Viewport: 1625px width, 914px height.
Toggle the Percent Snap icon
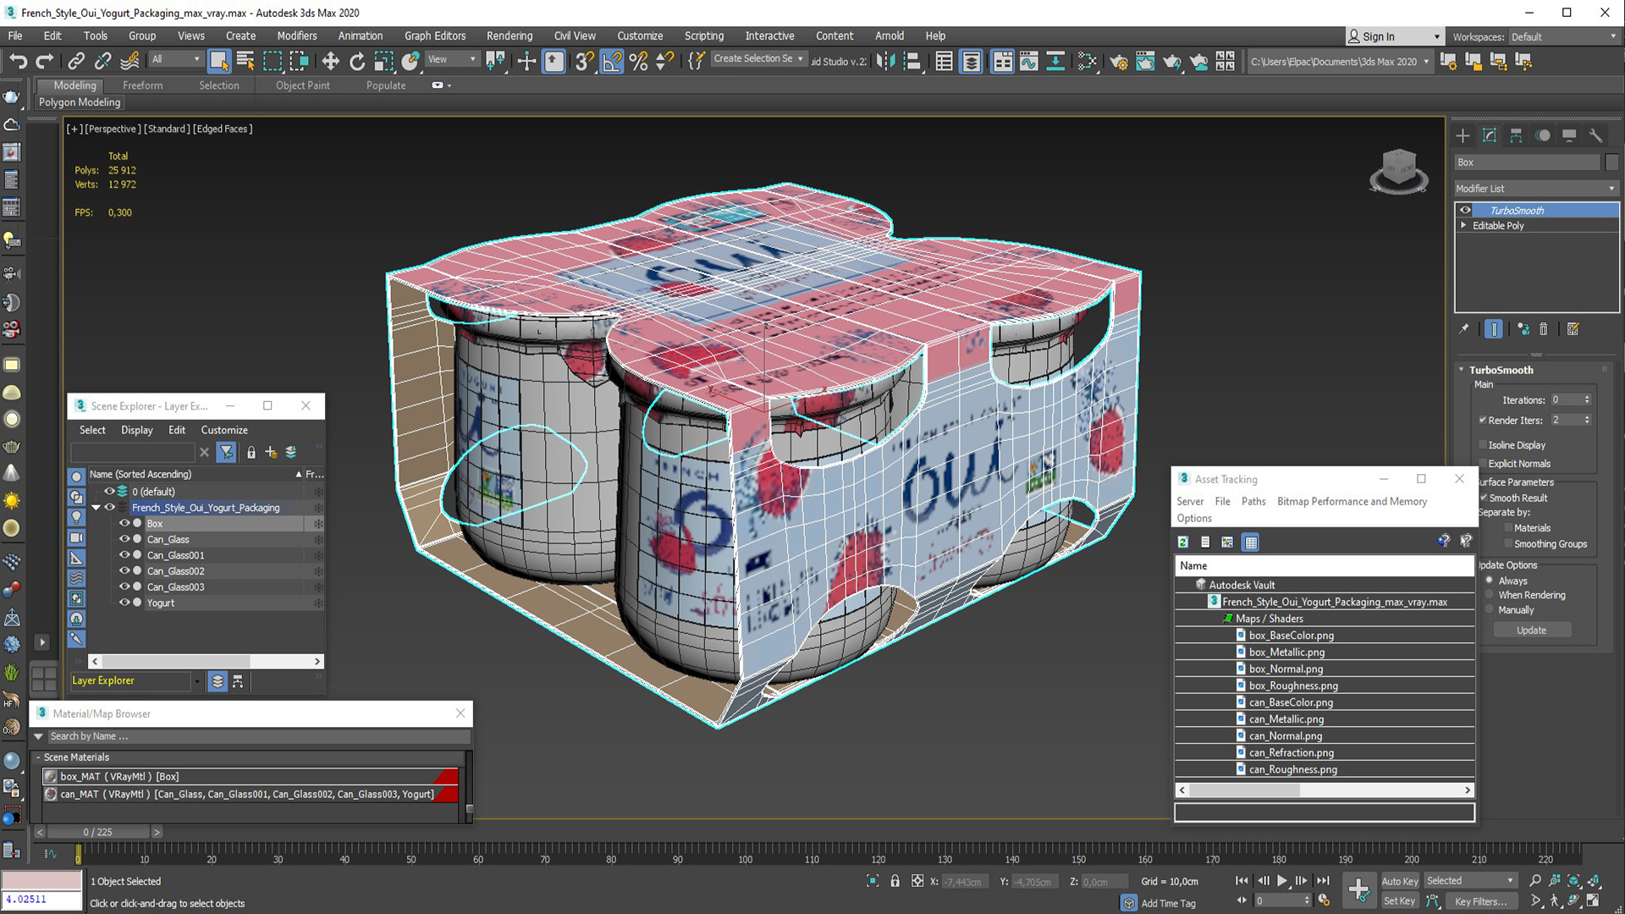(639, 61)
